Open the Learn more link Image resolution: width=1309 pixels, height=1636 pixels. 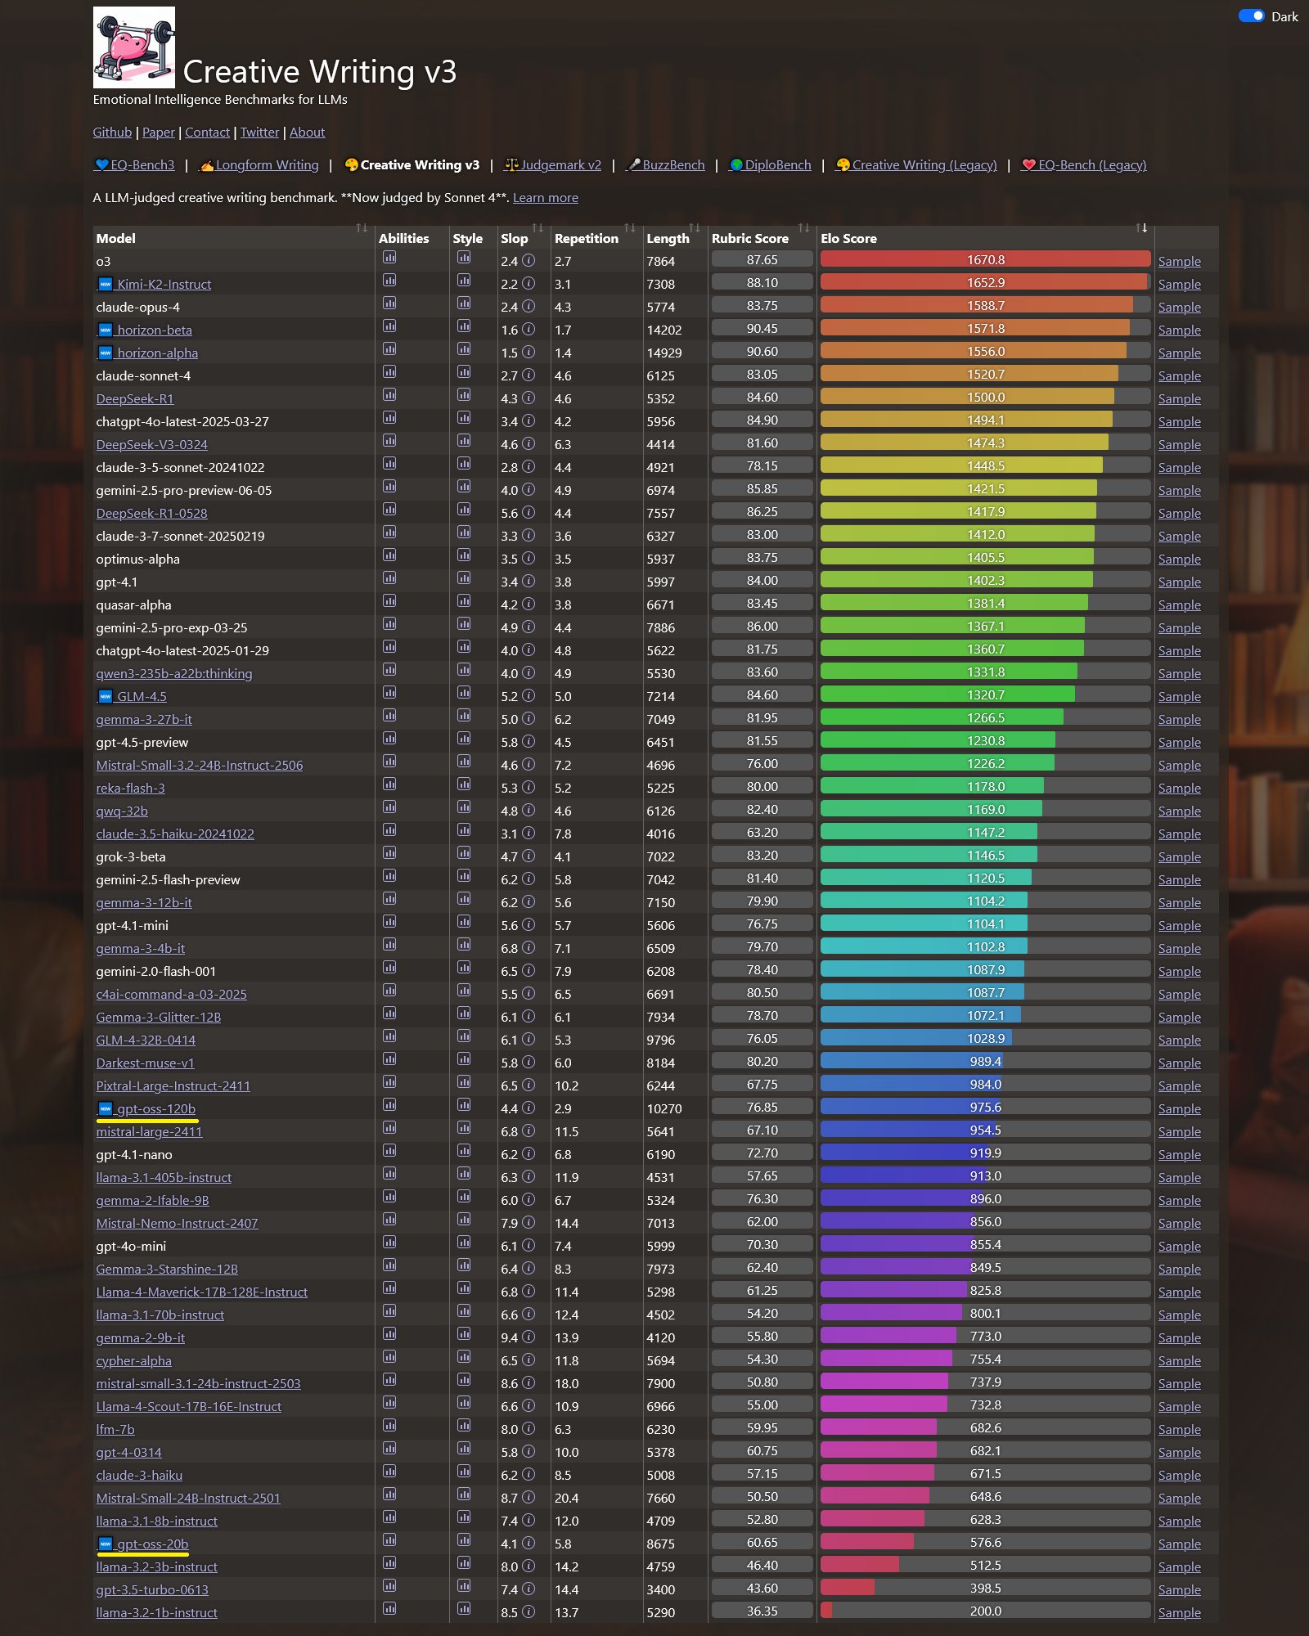pyautogui.click(x=546, y=198)
